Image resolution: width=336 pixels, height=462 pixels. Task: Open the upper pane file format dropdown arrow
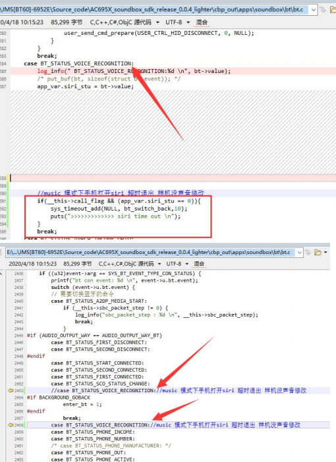[x=157, y=22]
